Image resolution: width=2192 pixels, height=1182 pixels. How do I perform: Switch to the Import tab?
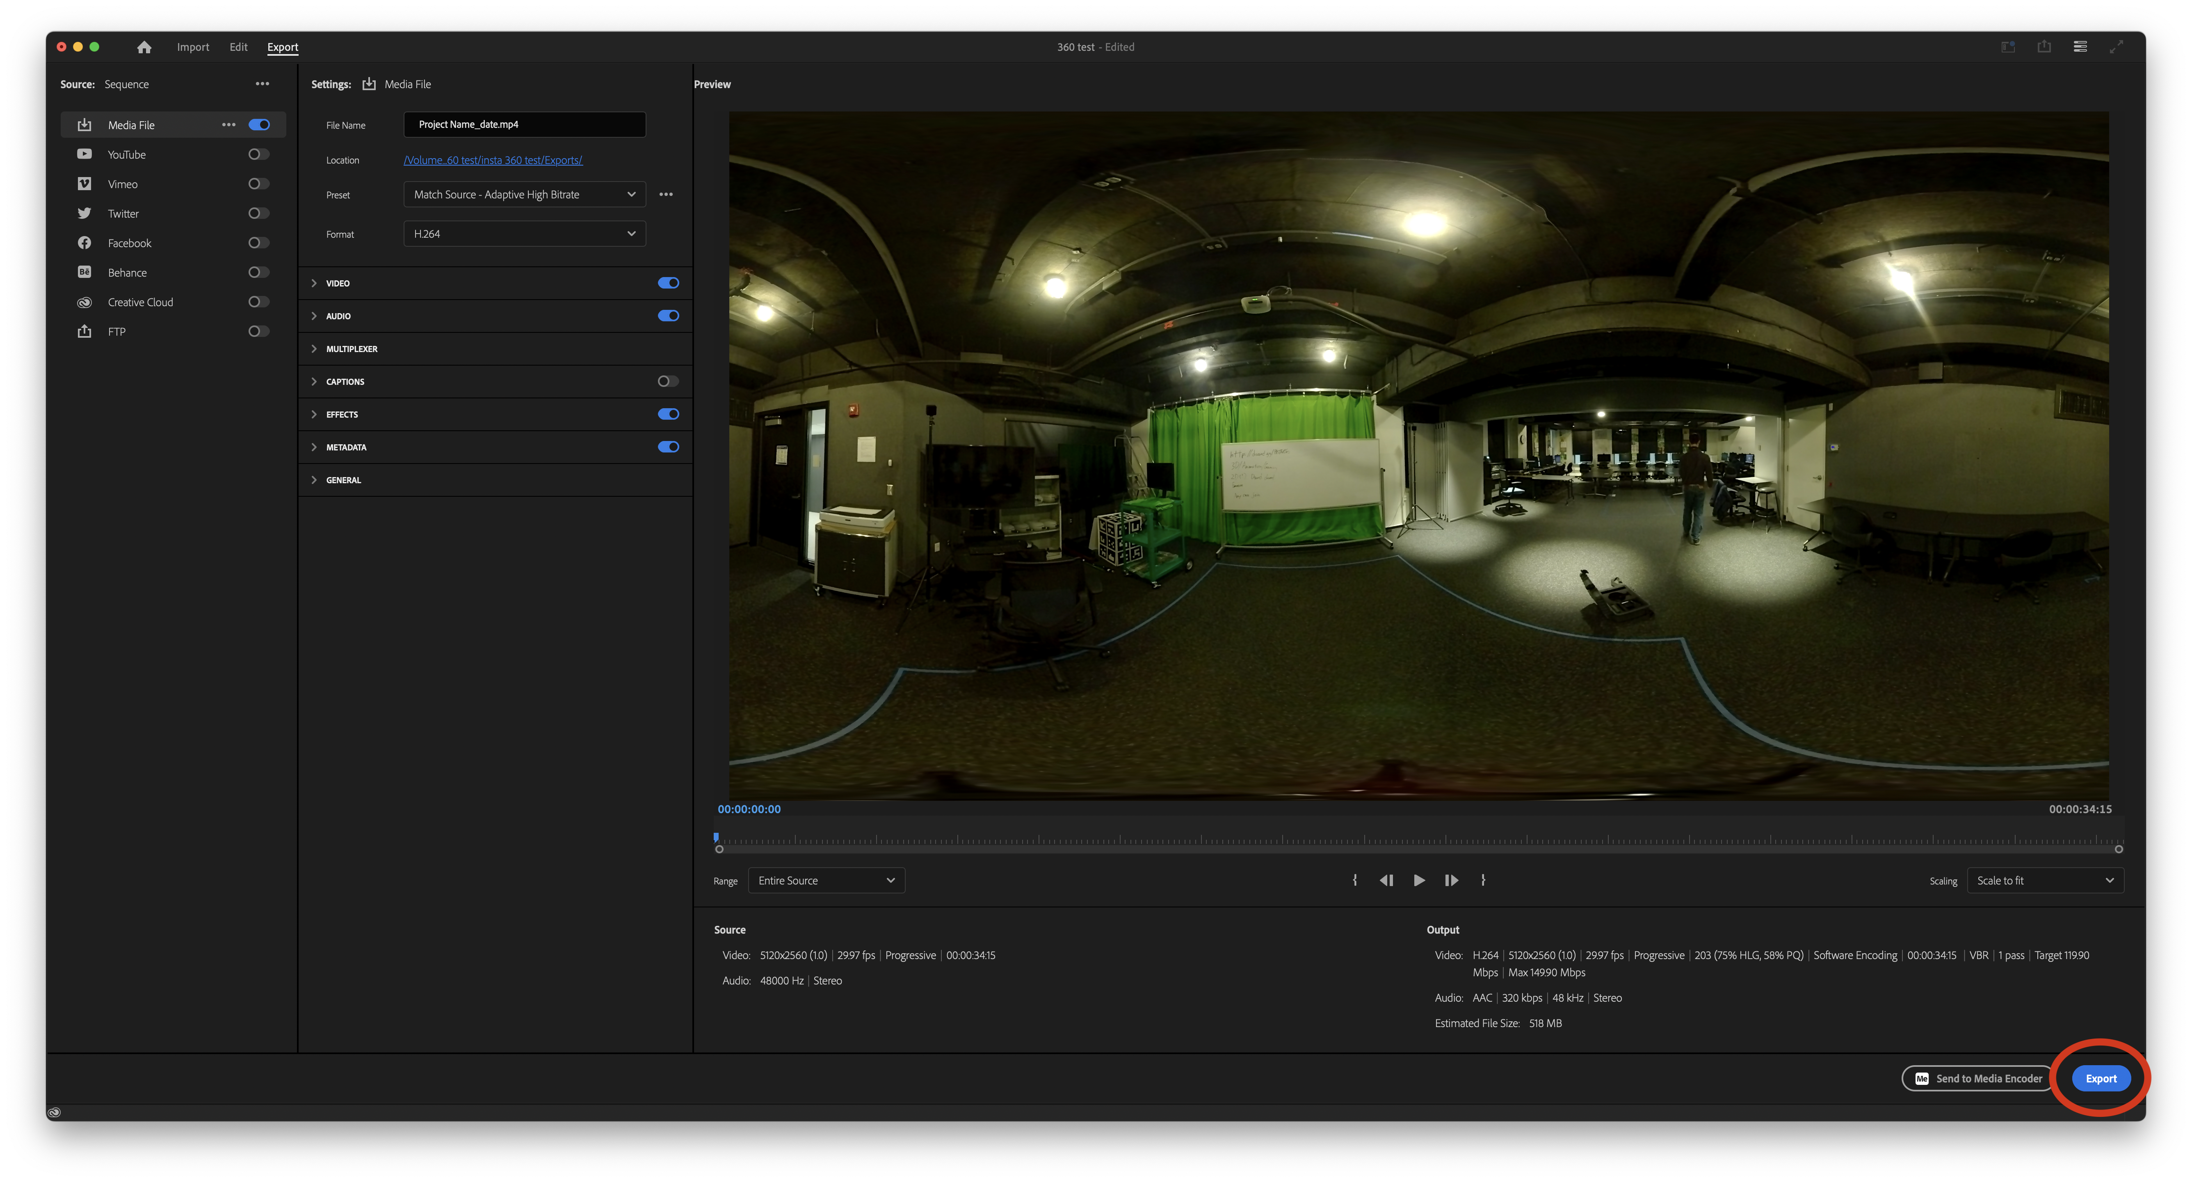click(193, 47)
